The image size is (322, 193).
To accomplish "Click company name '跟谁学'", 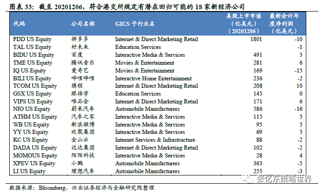I will coord(80,93).
